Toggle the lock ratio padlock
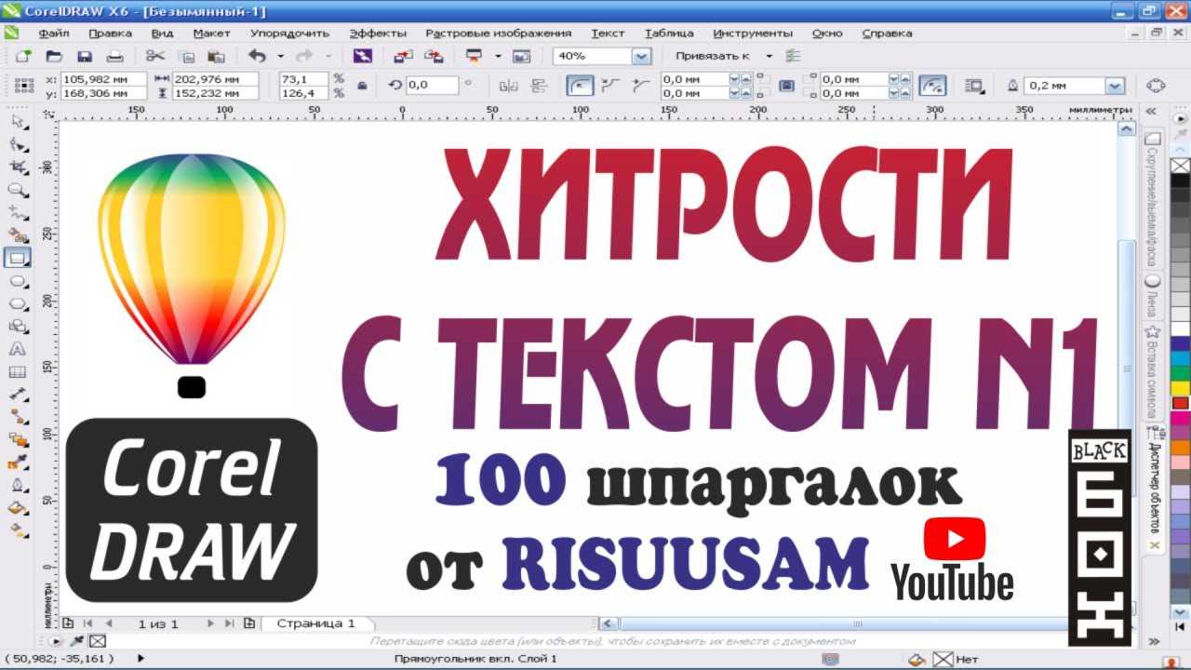The width and height of the screenshot is (1191, 670). (362, 86)
